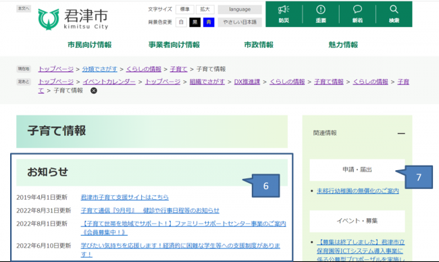Screen dimensions: 439x262
Task: Open 未移行幼稚園の無償化のご案内 link
Action: [x=358, y=191]
